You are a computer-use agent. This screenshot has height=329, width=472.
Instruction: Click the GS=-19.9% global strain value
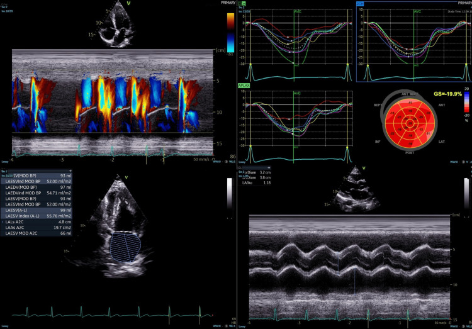[447, 94]
